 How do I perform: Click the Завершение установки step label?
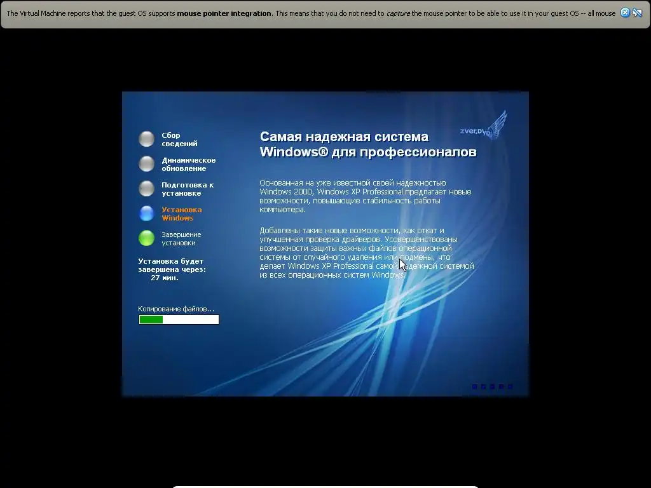[181, 239]
